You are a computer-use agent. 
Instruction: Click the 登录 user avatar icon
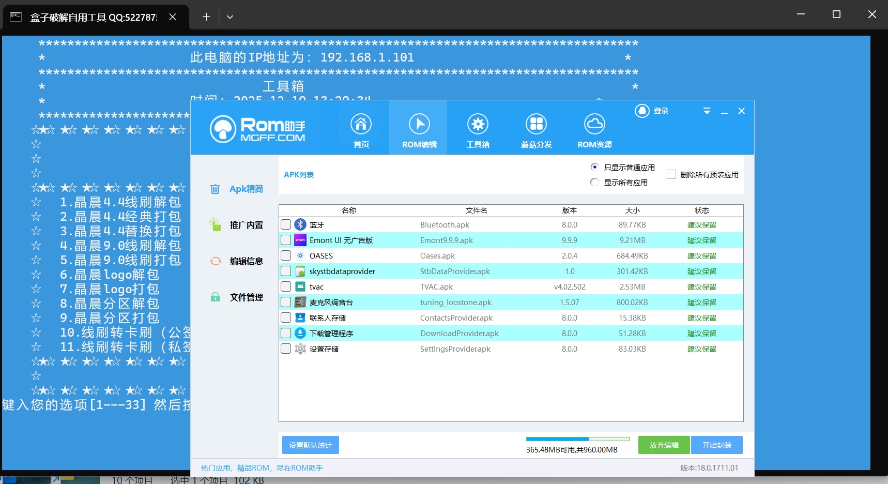(x=642, y=111)
